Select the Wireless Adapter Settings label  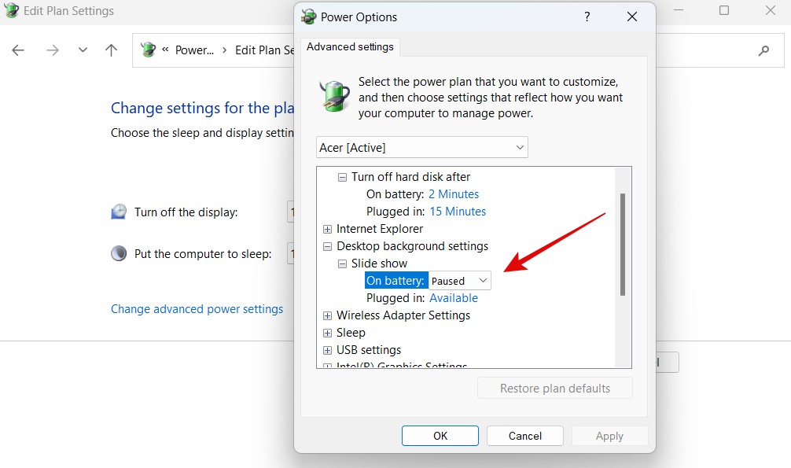[403, 315]
